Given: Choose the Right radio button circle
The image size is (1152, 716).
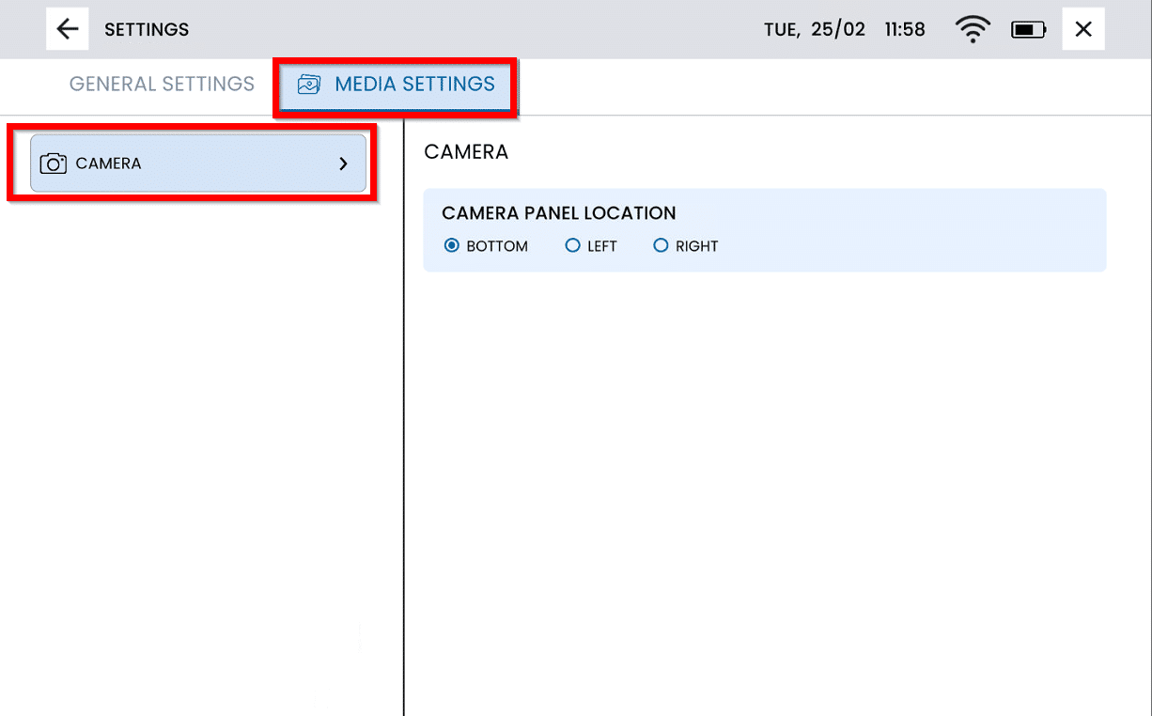Looking at the screenshot, I should [661, 246].
